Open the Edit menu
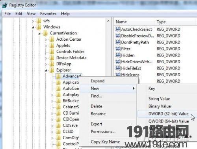This screenshot has width=197, height=149. click(19, 13)
